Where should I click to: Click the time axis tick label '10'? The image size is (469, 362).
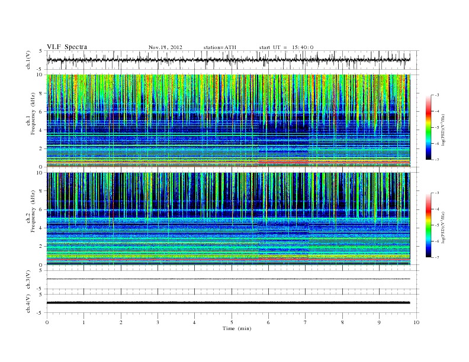tap(416, 322)
